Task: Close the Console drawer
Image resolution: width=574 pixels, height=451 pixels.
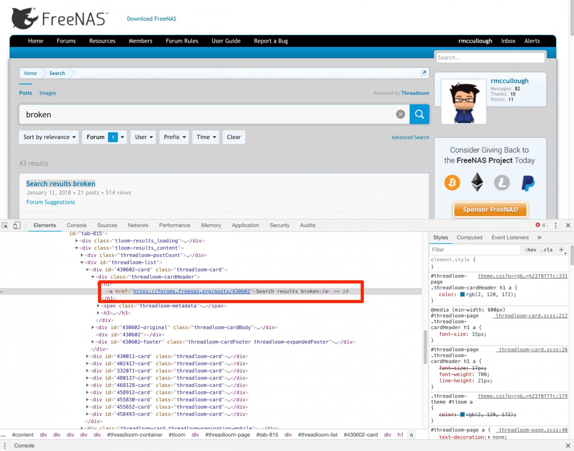Action: 568,445
